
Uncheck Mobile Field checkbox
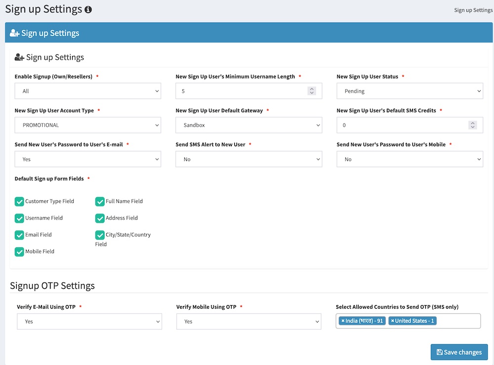click(x=19, y=251)
